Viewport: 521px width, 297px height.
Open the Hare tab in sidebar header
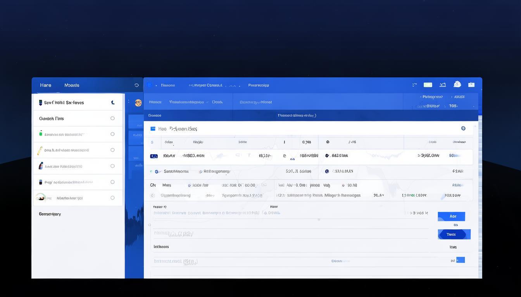pos(45,85)
